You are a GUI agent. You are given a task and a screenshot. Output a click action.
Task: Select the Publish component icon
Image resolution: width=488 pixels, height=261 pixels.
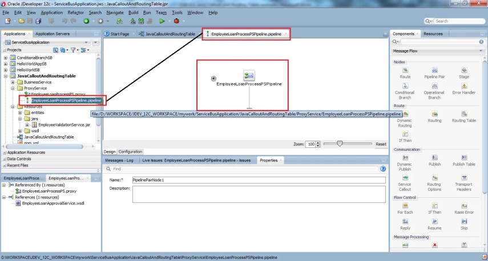[434, 158]
